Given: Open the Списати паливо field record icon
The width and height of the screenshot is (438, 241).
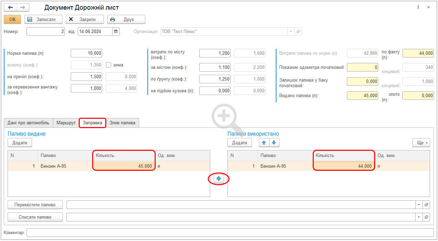Looking at the screenshot, I should 427,217.
